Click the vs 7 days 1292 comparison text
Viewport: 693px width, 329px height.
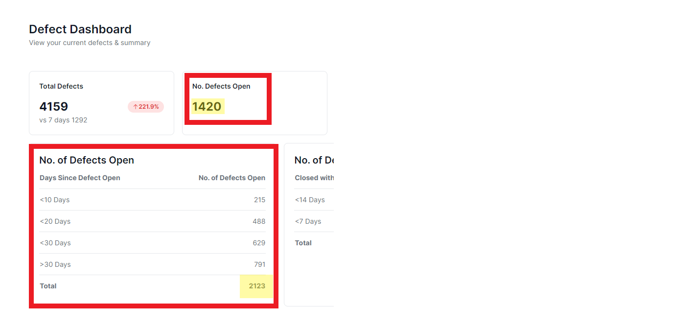tap(63, 120)
